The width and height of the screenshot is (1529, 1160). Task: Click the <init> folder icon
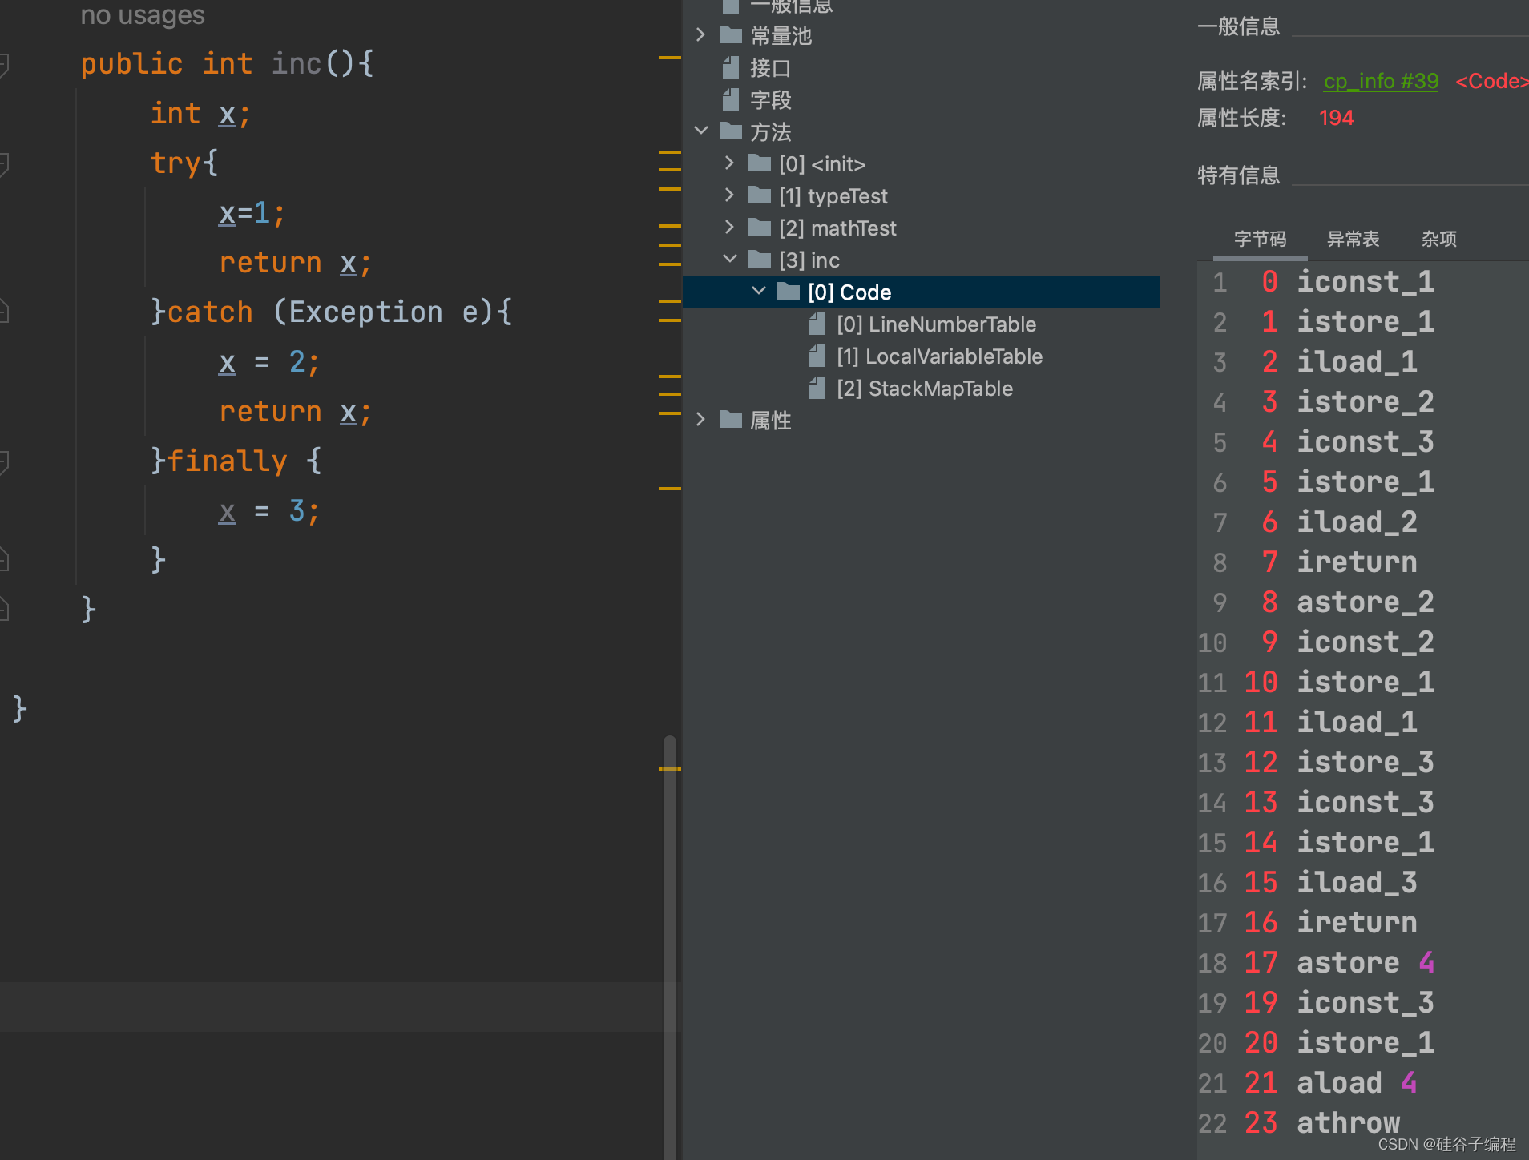pyautogui.click(x=759, y=163)
